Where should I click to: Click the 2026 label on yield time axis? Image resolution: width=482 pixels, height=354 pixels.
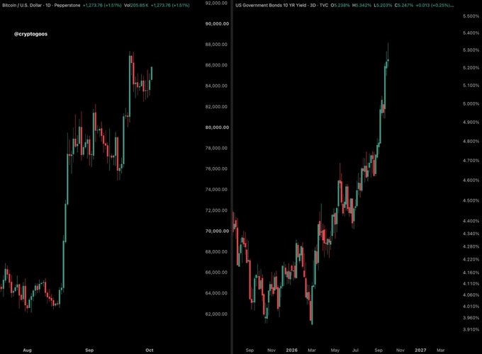292,350
